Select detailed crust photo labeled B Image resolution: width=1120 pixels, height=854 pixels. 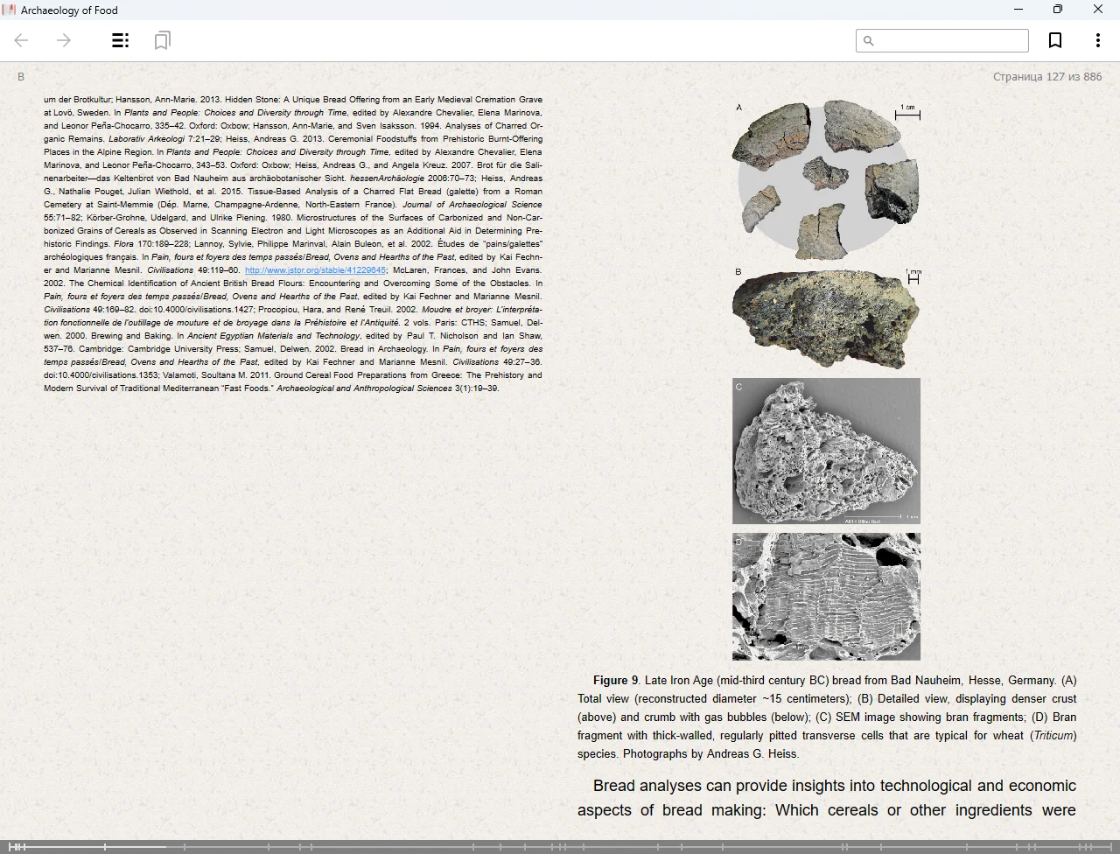point(826,317)
